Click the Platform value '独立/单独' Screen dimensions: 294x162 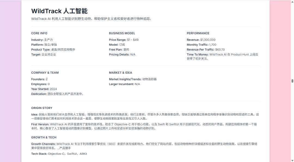click(51, 45)
